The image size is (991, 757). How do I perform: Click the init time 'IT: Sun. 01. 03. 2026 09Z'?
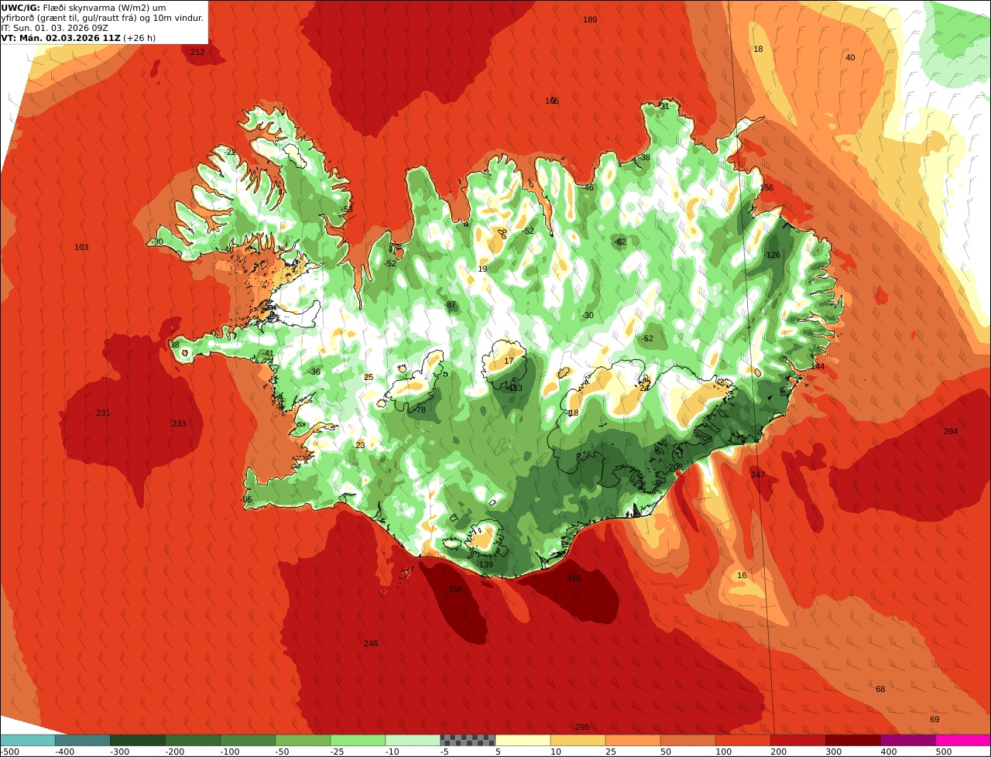[56, 27]
